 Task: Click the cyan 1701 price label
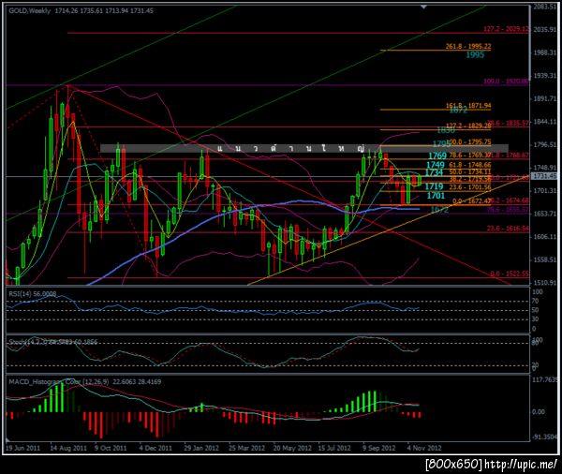pos(436,196)
